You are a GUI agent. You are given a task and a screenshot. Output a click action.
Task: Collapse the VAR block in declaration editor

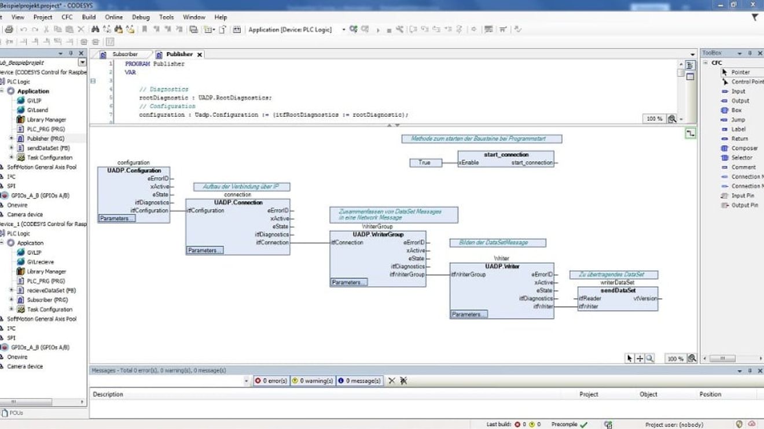[x=93, y=82]
